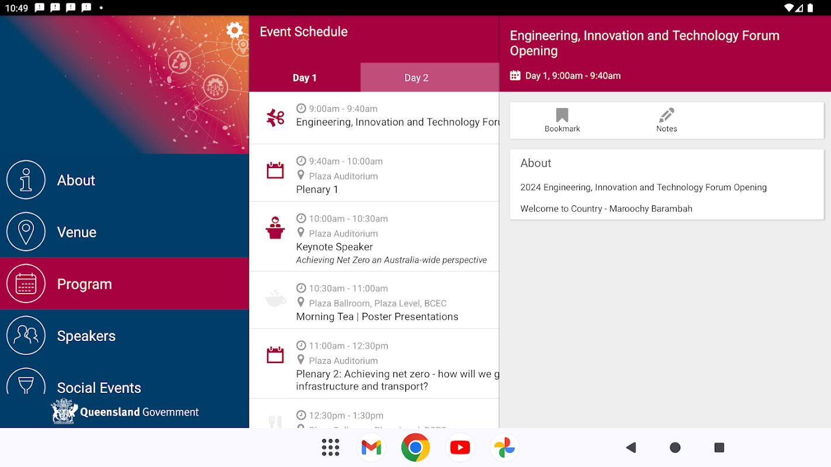Tap the Android back navigation button
This screenshot has height=467, width=831.
point(631,448)
